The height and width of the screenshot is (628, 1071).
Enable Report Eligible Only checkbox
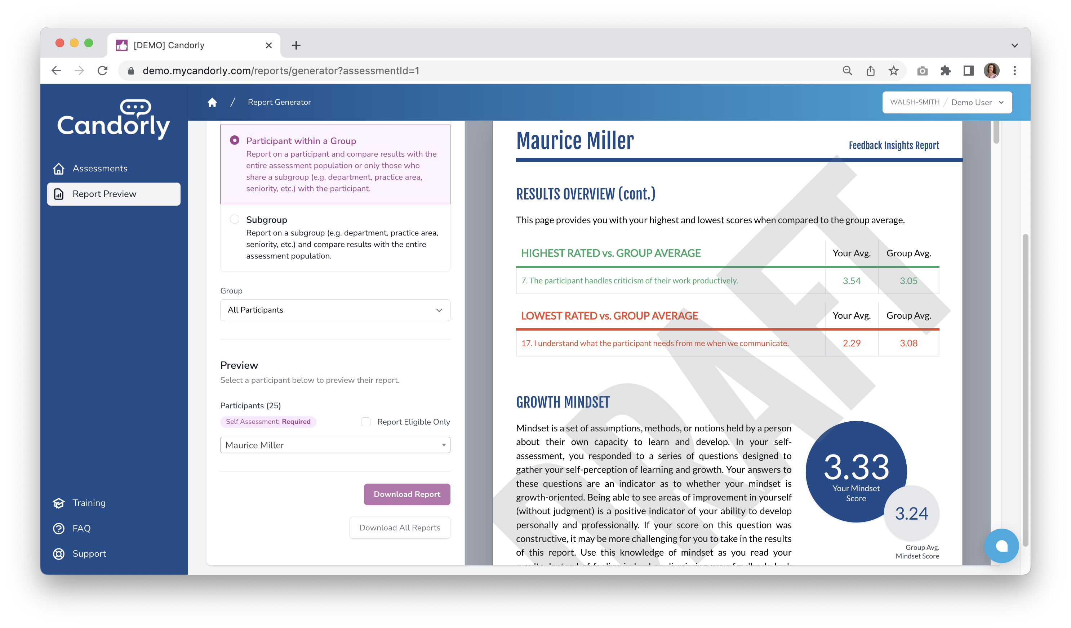pyautogui.click(x=365, y=422)
